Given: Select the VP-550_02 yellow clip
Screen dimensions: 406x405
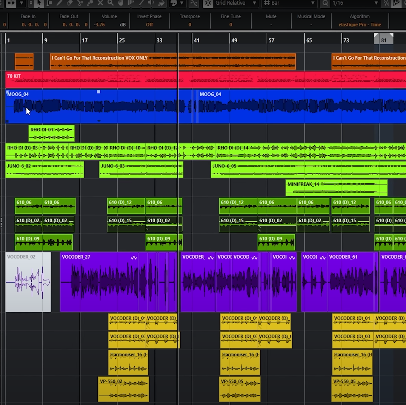Looking at the screenshot, I should coord(123,389).
